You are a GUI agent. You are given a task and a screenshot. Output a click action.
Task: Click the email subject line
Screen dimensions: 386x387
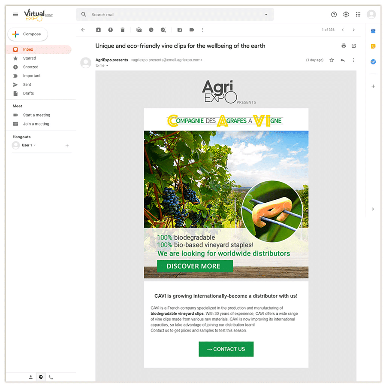tap(180, 46)
